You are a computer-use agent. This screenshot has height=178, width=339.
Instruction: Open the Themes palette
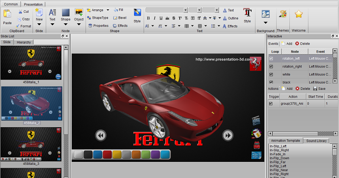coord(283,14)
